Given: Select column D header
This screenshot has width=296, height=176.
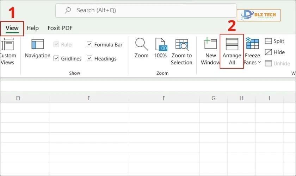Looking at the screenshot, I should coord(25,98).
